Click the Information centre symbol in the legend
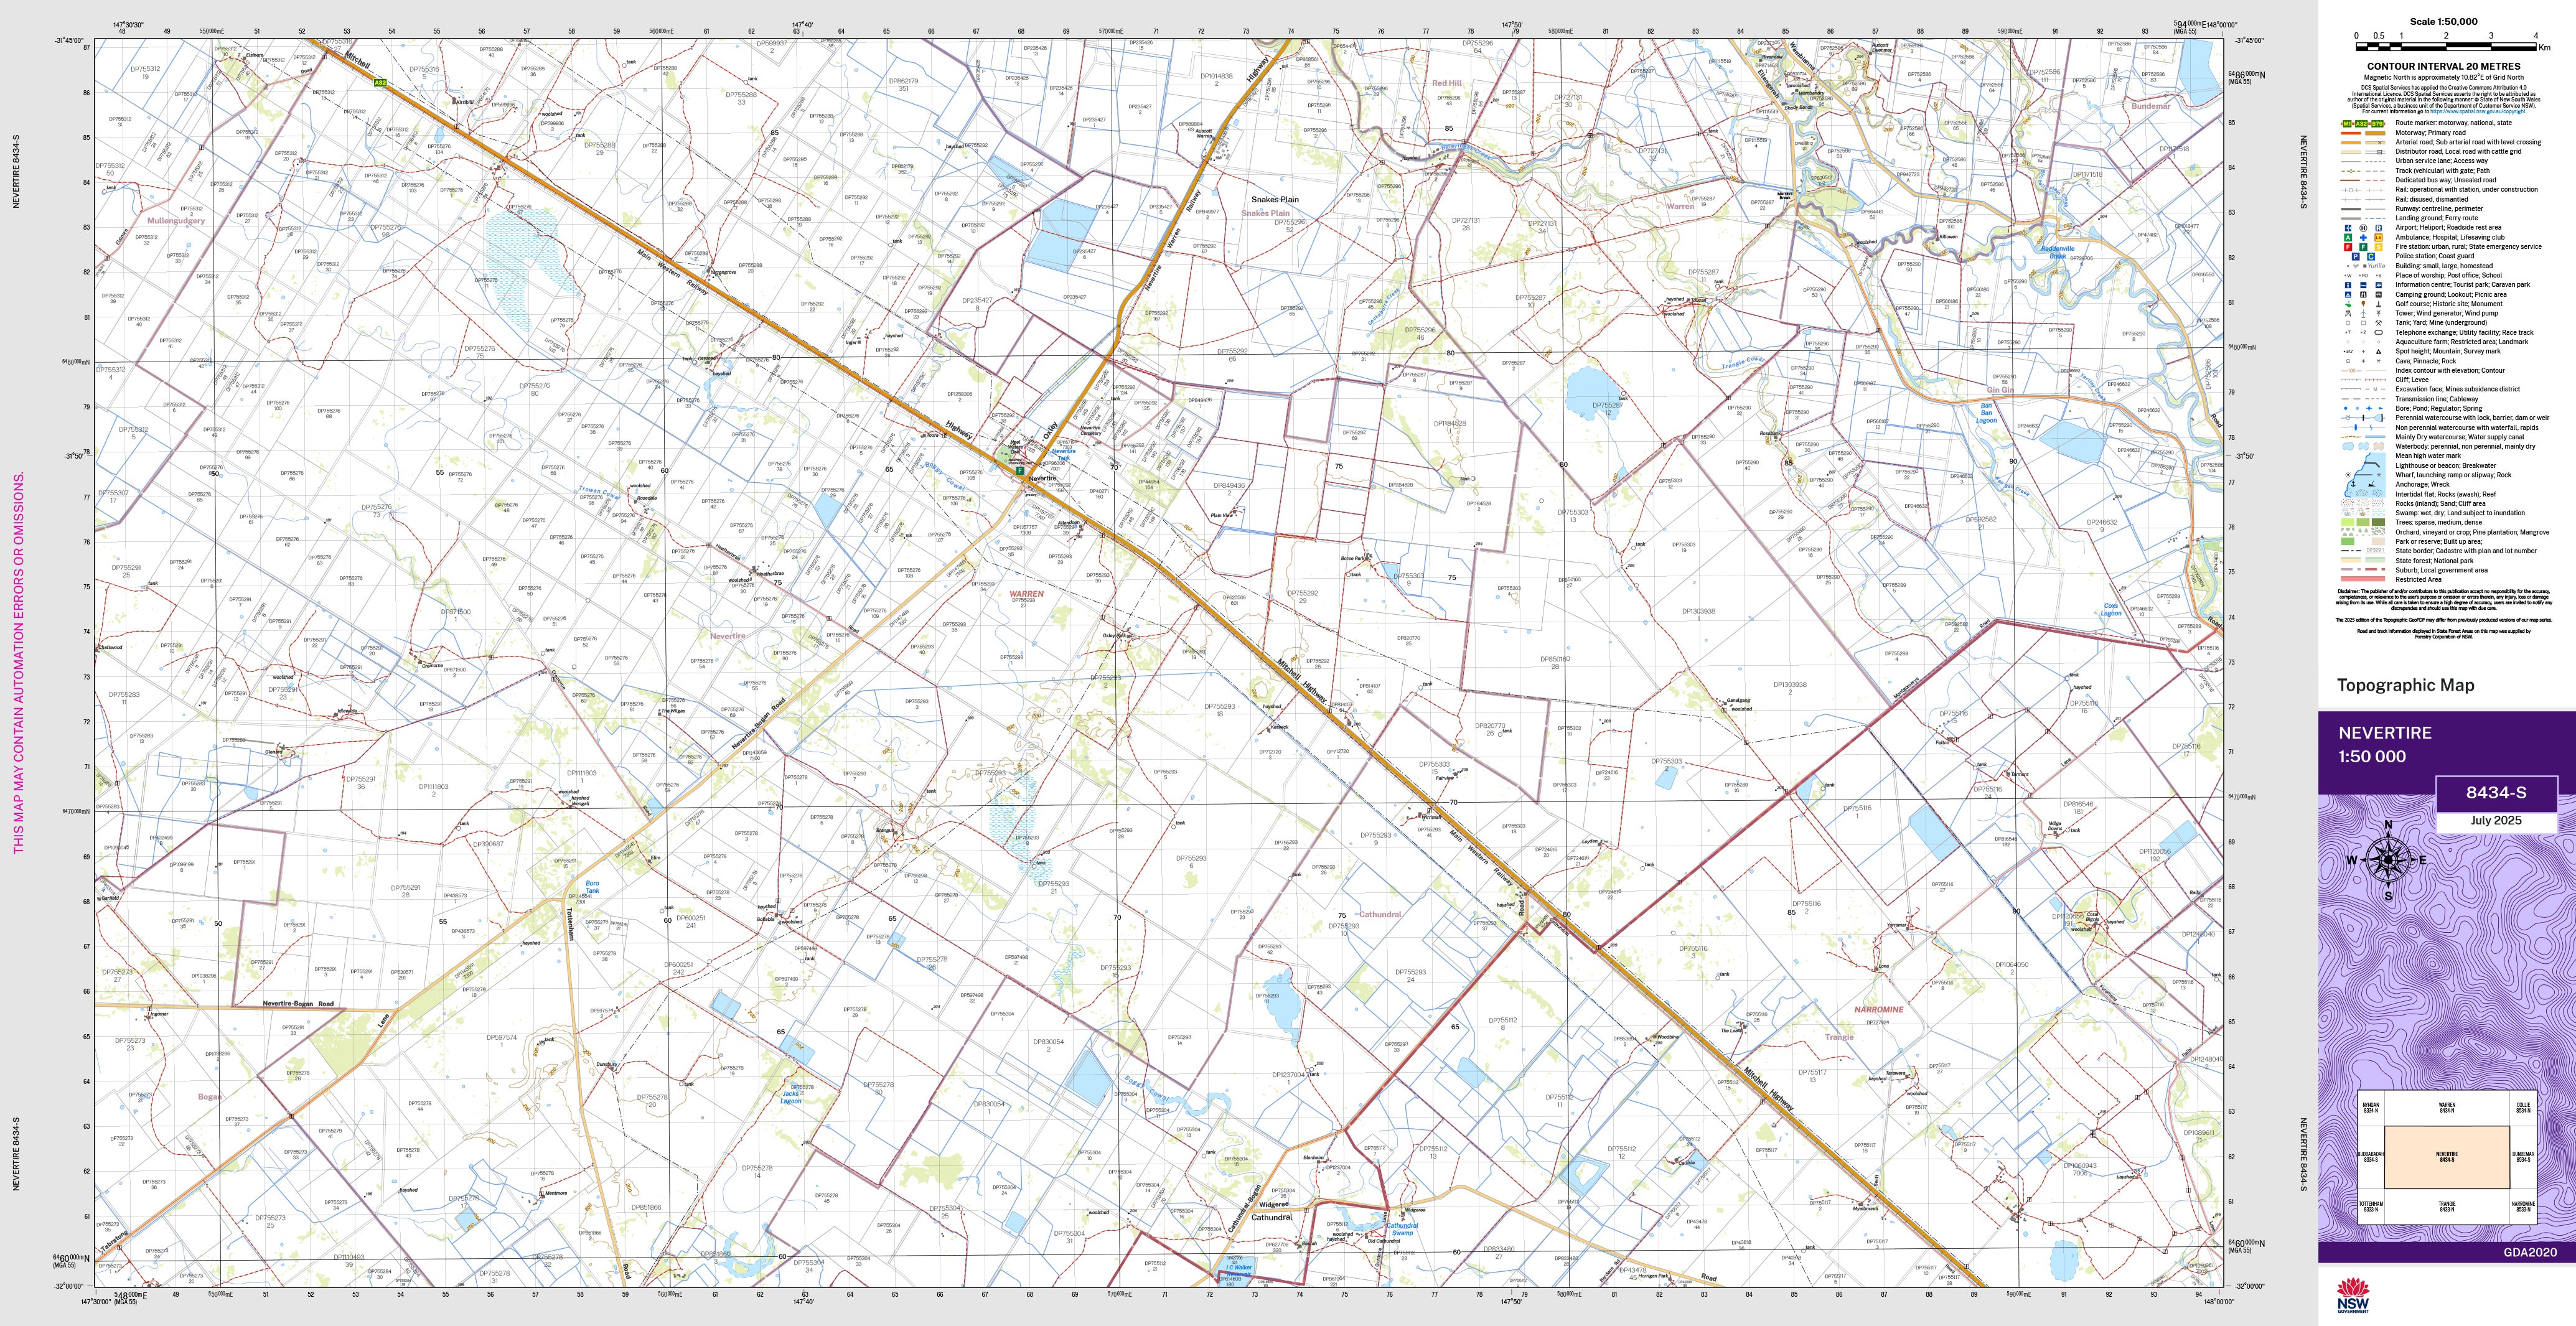Screen dimensions: 2576x1326 (x=2349, y=285)
